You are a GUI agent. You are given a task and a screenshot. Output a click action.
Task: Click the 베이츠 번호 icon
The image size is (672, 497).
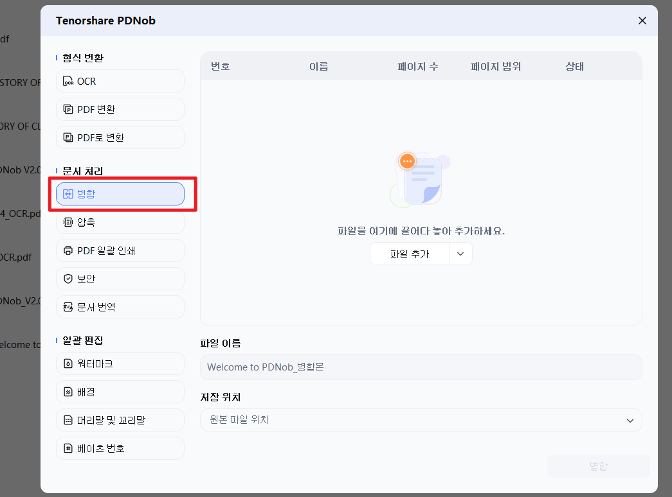click(x=68, y=448)
